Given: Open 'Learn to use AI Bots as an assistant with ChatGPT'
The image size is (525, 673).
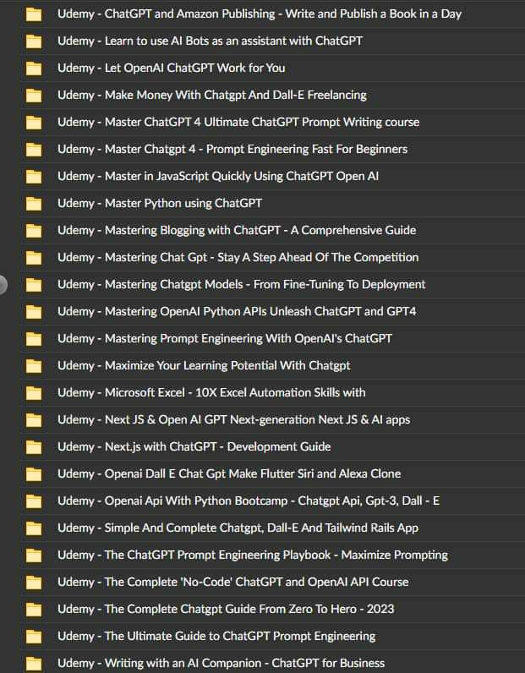Looking at the screenshot, I should click(210, 41).
